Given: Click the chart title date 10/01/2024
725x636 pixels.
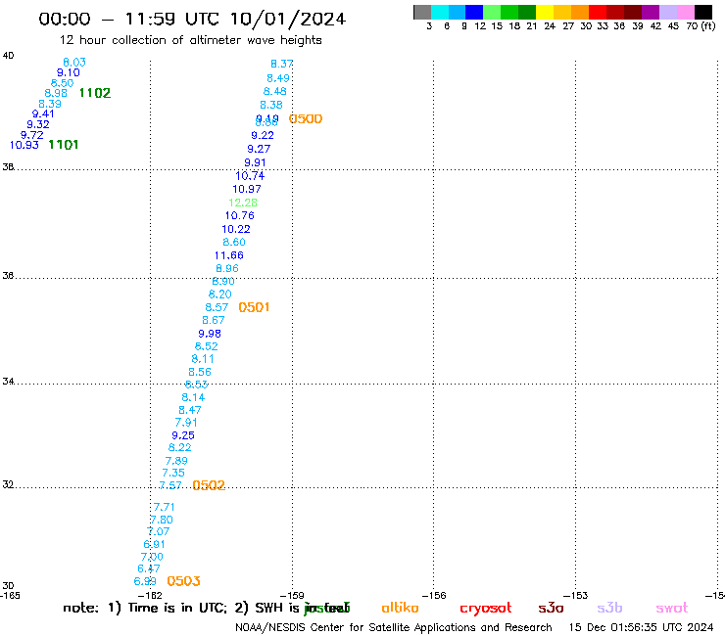Looking at the screenshot, I should click(x=288, y=20).
